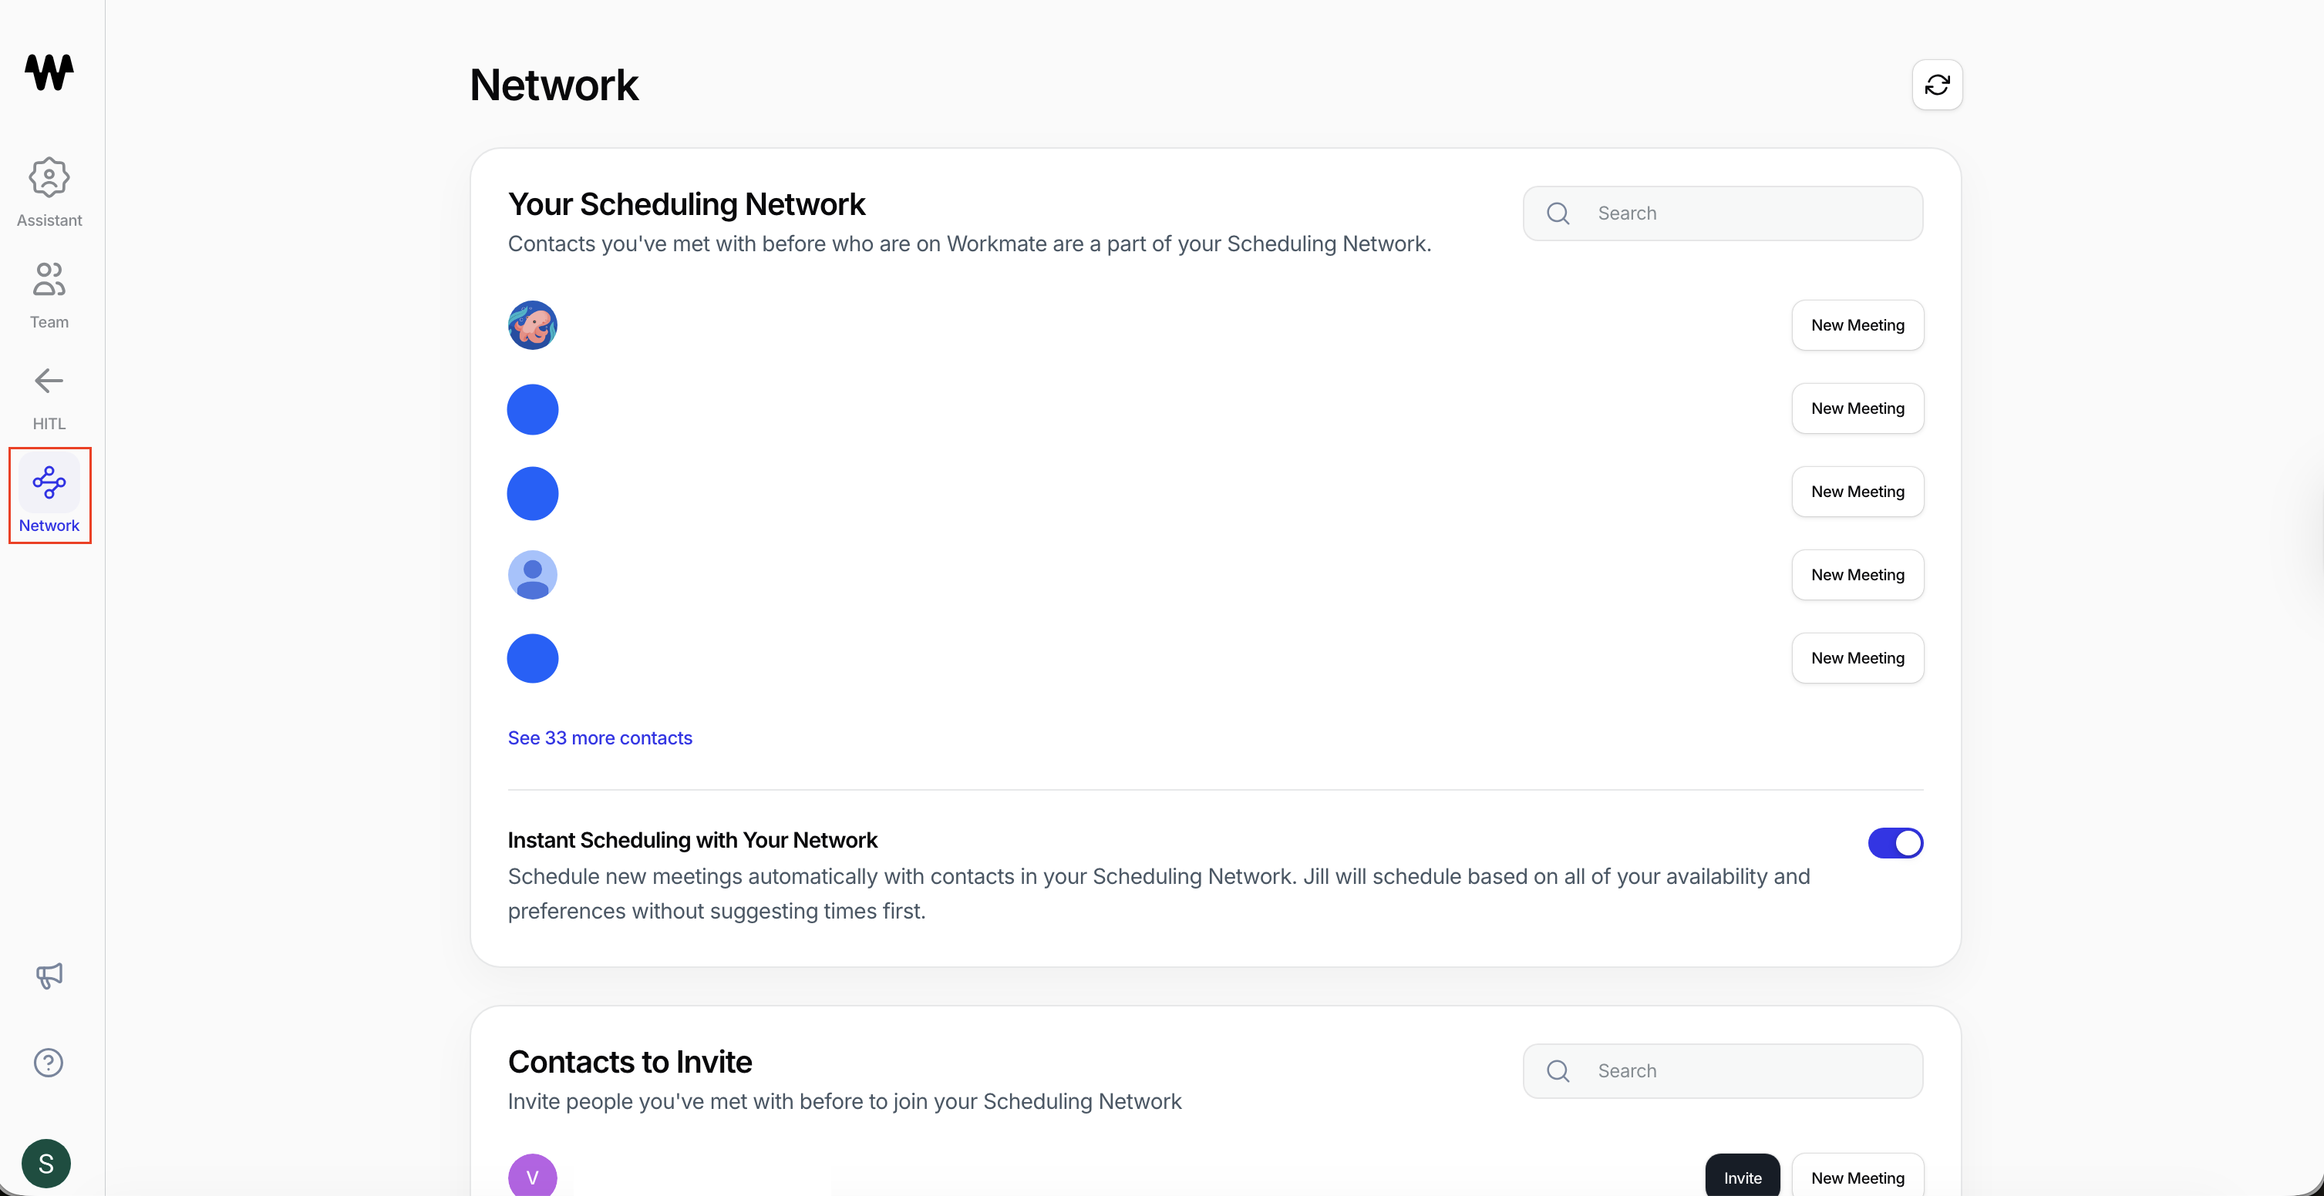Open the Assistant section in sidebar

coord(49,192)
